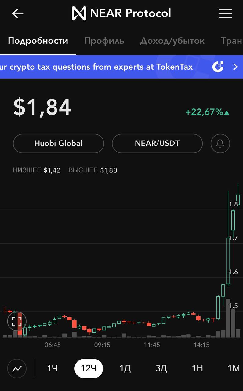The width and height of the screenshot is (243, 391).
Task: Tap the 1.6 price axis label
Action: point(233,272)
